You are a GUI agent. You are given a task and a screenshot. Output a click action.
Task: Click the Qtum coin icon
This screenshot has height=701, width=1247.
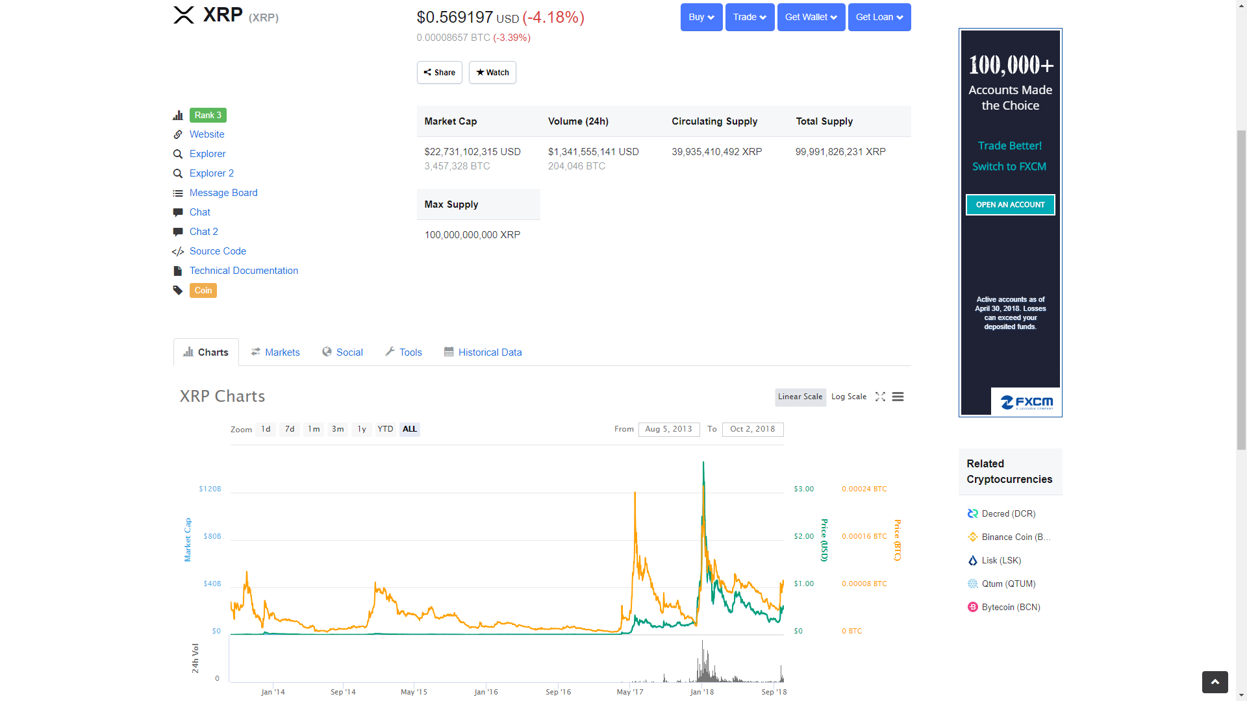(973, 584)
